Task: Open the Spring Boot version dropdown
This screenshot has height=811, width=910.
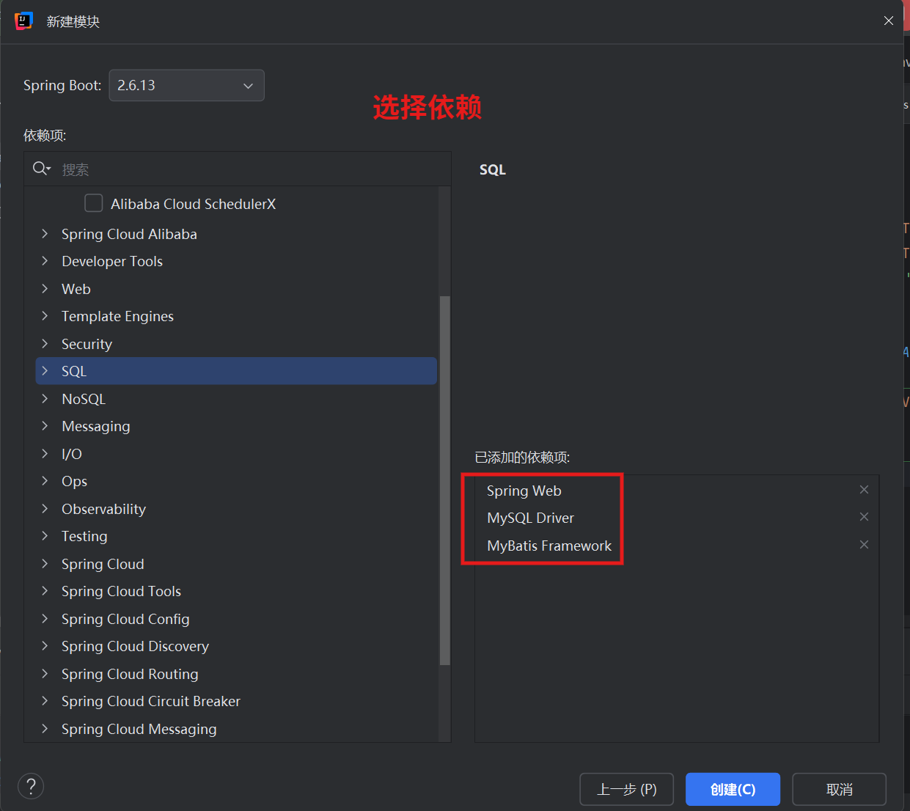Action: (x=186, y=86)
